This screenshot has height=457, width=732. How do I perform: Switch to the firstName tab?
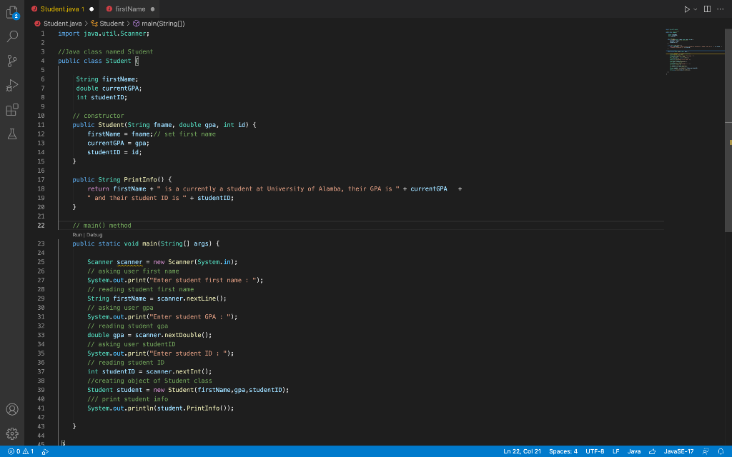(x=129, y=9)
